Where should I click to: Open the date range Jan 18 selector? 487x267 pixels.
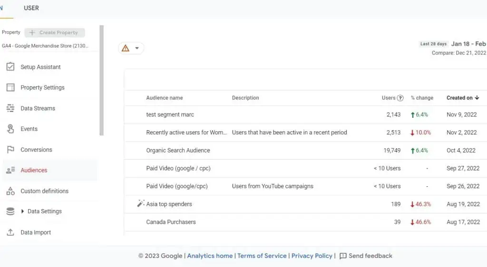click(468, 44)
